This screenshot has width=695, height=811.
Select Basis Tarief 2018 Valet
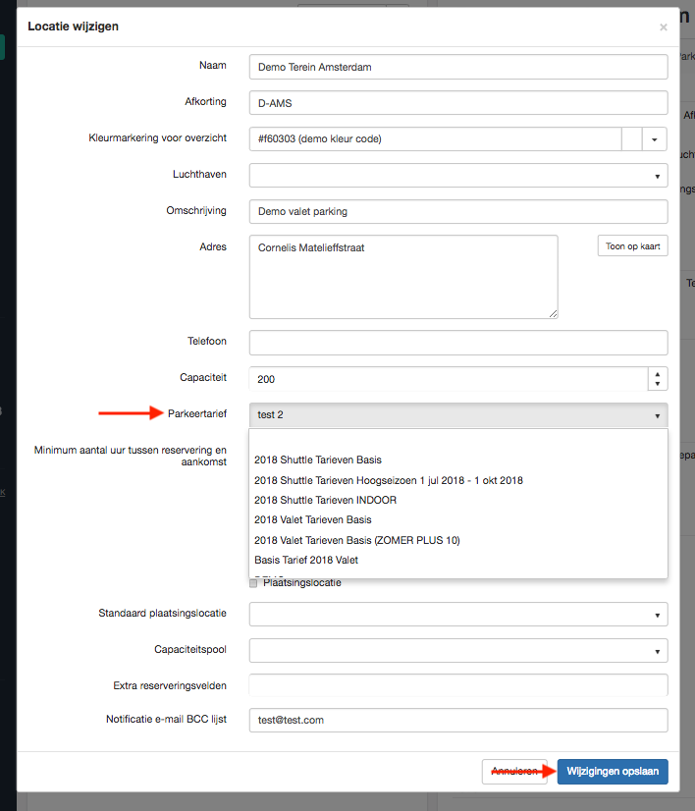tap(458, 561)
